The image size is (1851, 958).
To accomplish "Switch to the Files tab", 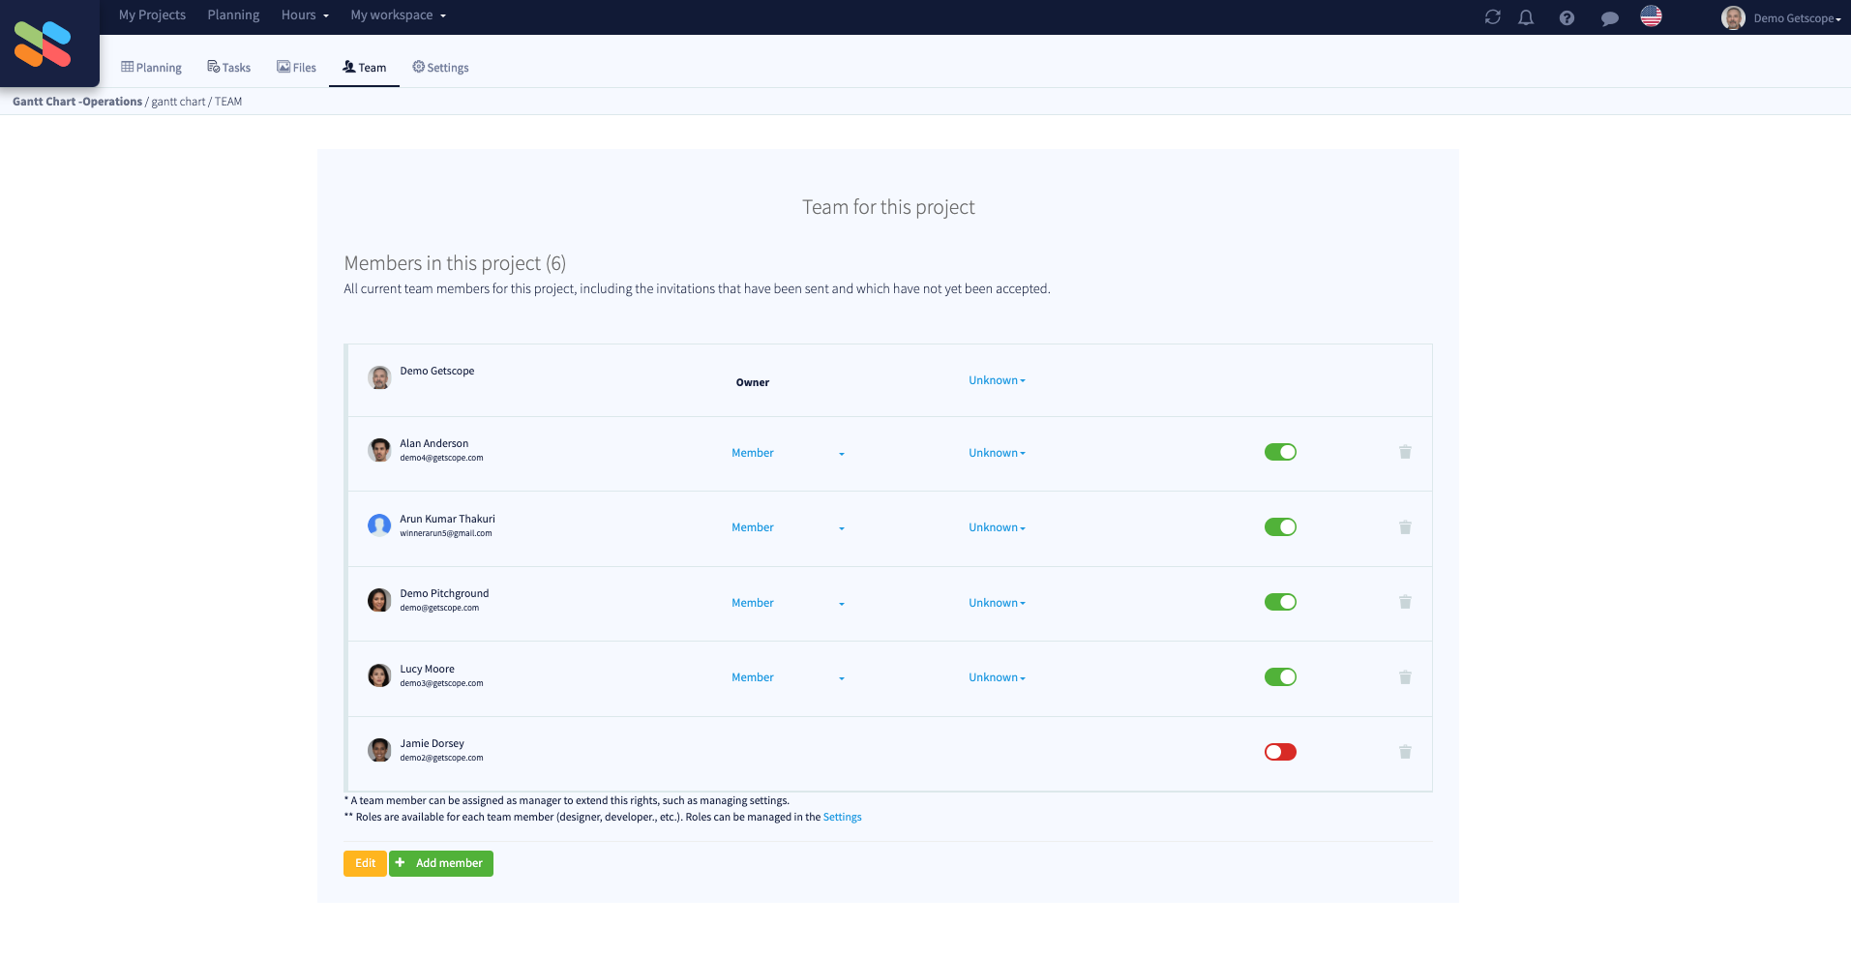I will pyautogui.click(x=296, y=67).
